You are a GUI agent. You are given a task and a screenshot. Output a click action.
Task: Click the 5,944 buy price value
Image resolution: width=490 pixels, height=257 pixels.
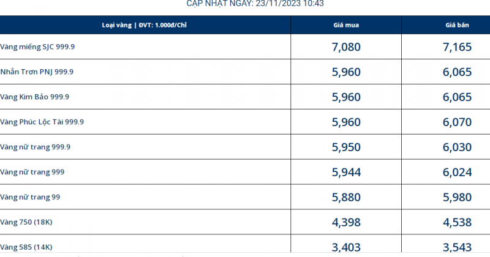click(x=346, y=172)
